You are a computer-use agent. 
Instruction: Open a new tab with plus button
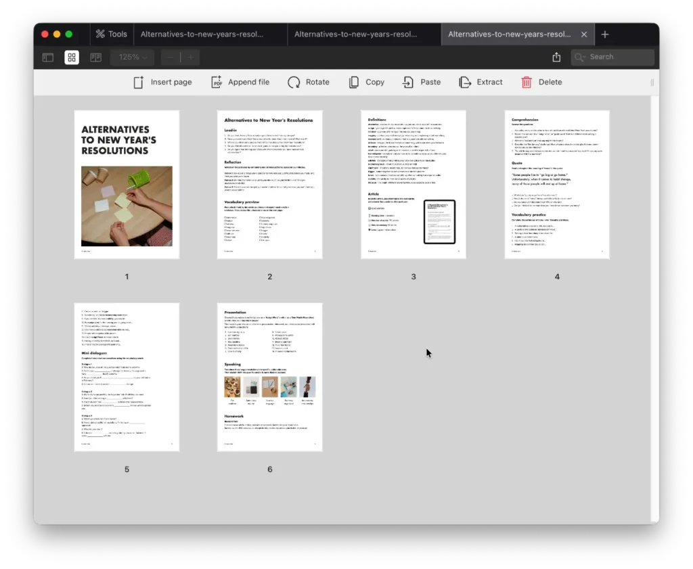605,35
